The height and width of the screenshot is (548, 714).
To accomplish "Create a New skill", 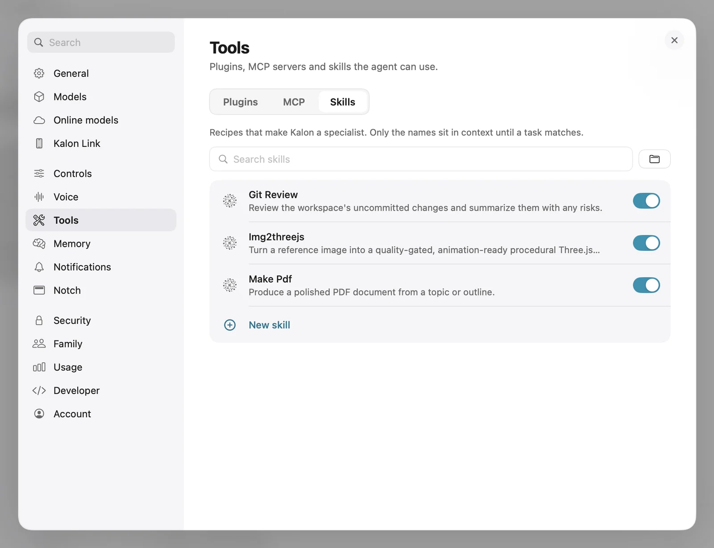I will pos(270,325).
